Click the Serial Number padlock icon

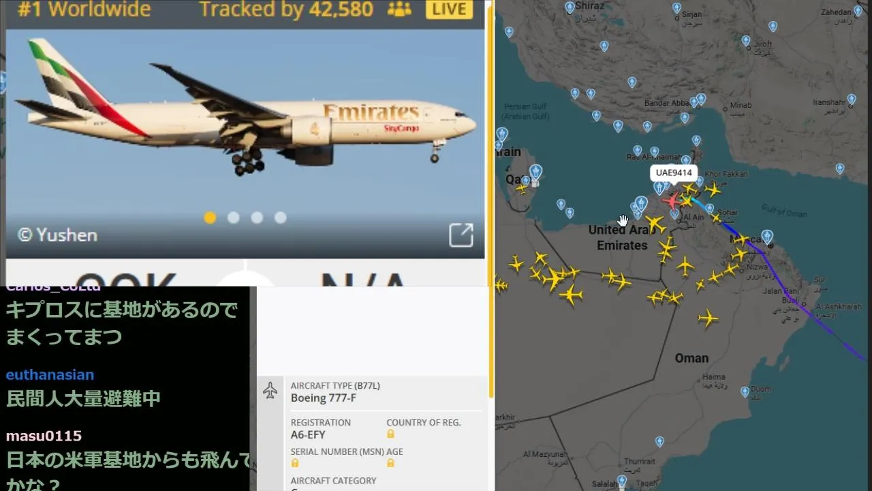coord(295,463)
